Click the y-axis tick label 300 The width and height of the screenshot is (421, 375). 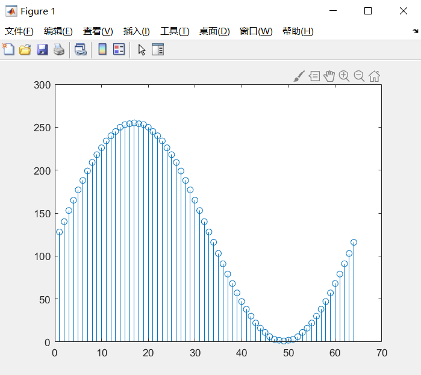[x=42, y=85]
